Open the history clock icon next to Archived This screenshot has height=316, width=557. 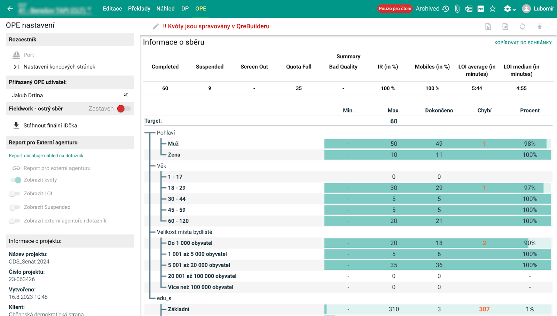(x=446, y=9)
